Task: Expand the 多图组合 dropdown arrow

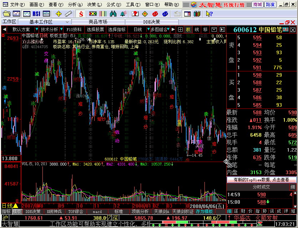Action: point(168,30)
